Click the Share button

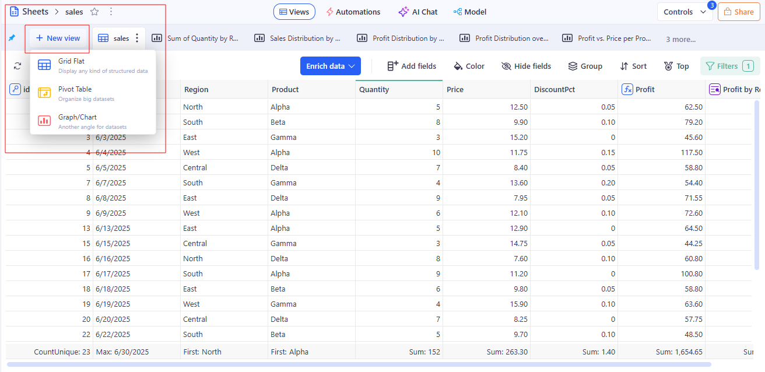pos(738,12)
